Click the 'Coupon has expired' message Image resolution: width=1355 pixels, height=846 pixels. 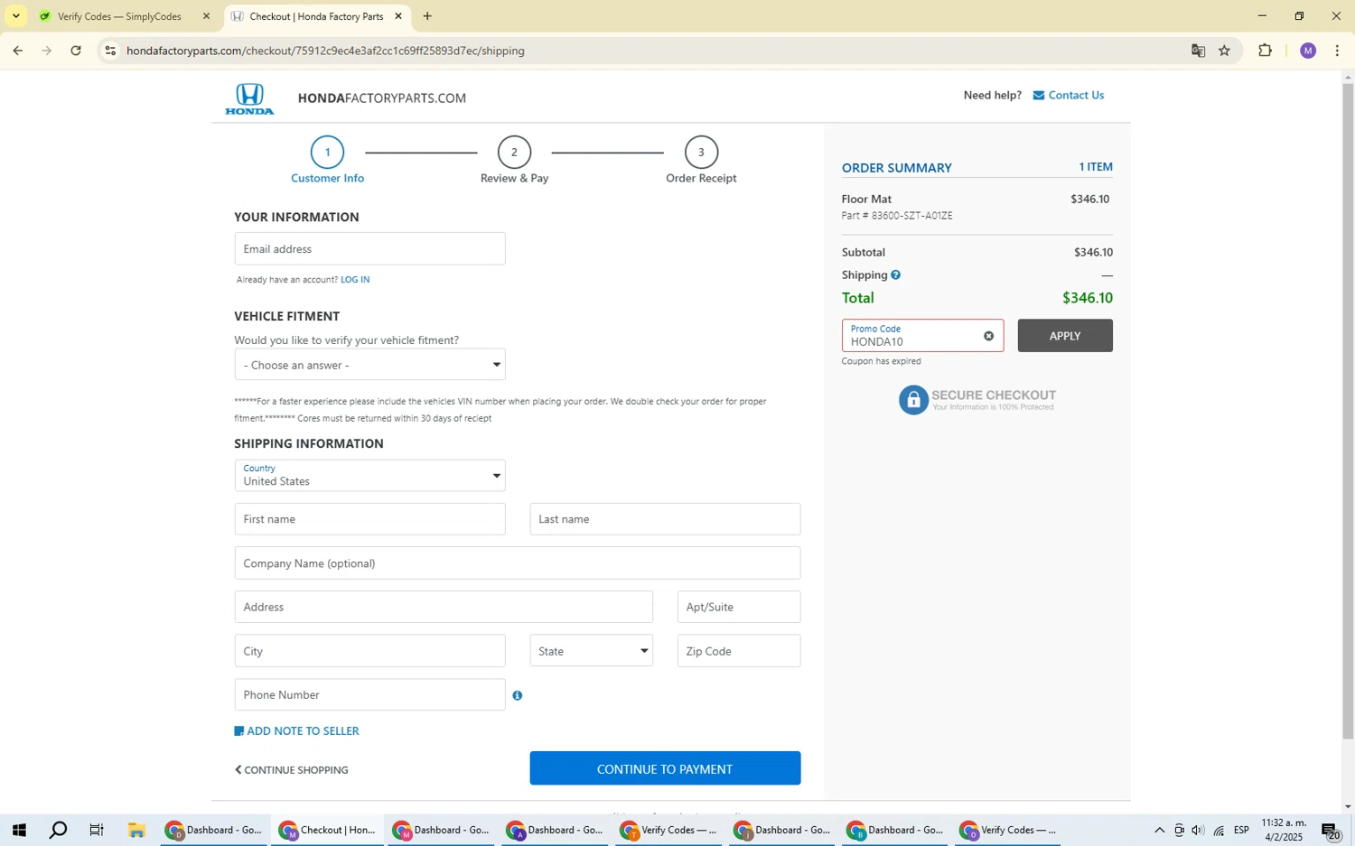[882, 361]
